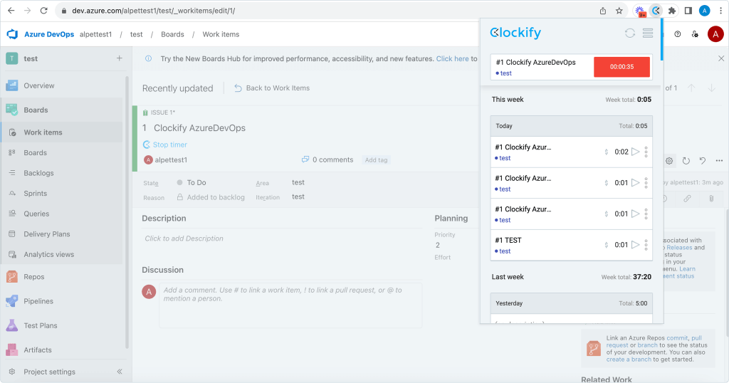The image size is (729, 383).
Task: Click the 0 comments link
Action: pos(327,160)
